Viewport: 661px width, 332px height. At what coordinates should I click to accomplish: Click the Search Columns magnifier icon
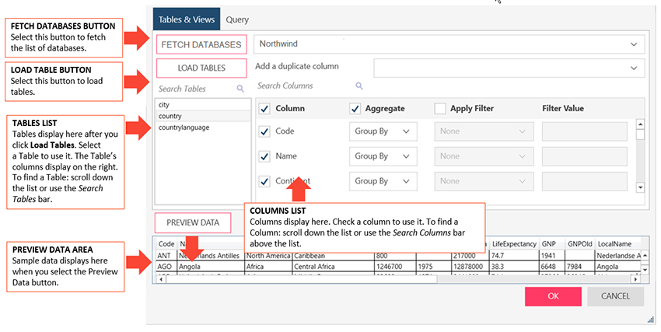pyautogui.click(x=358, y=86)
